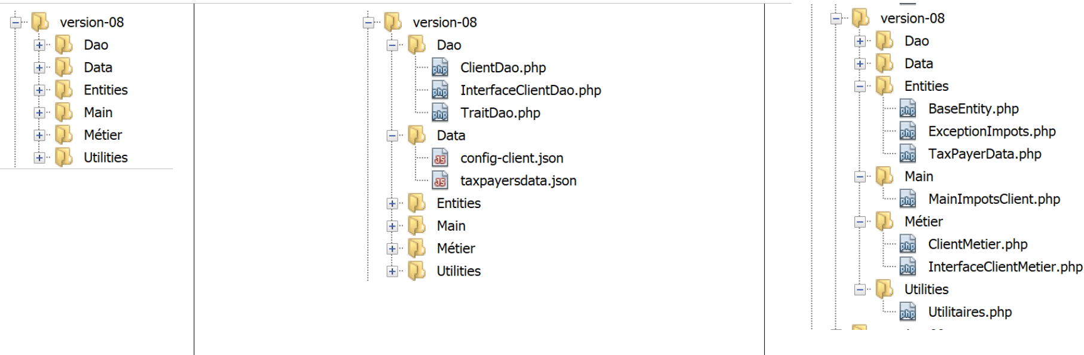Collapse version-08 root above the expanded Dao folder
Image resolution: width=1084 pixels, height=355 pixels.
pyautogui.click(x=368, y=23)
